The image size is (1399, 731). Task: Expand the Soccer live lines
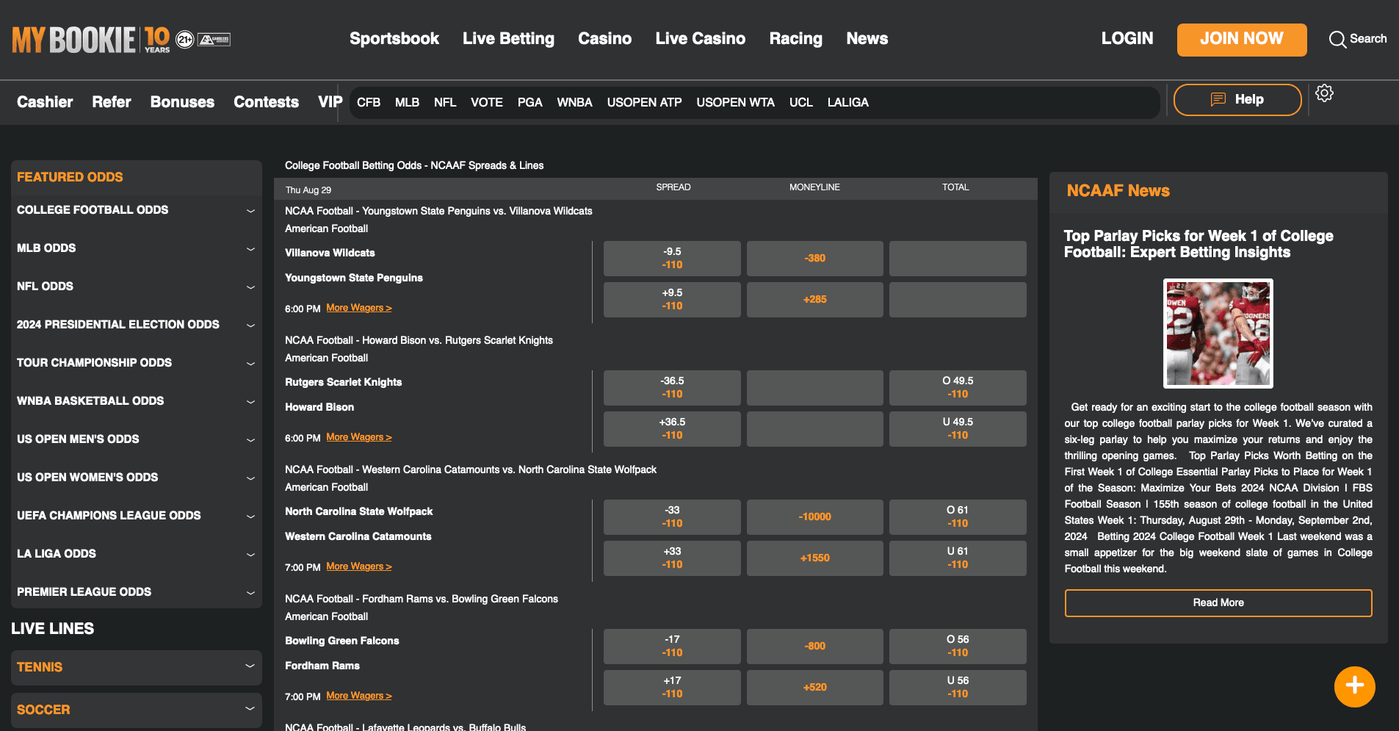(137, 710)
